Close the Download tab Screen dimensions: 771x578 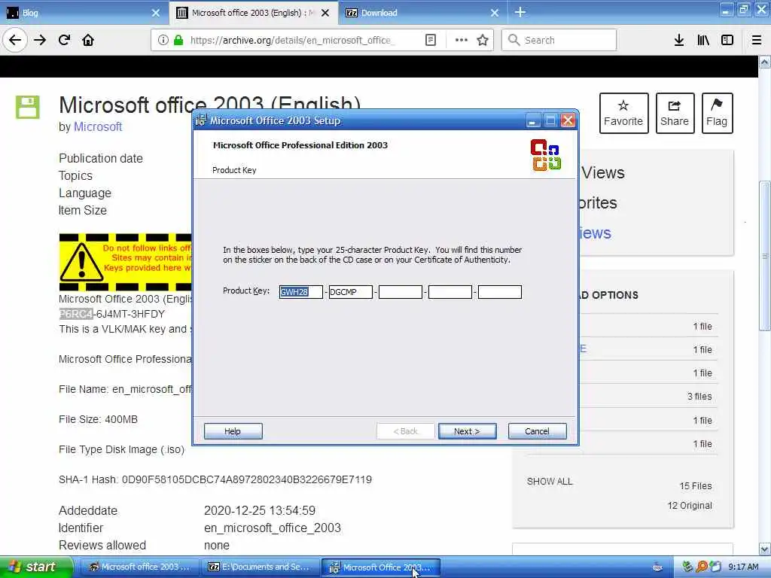pos(495,13)
